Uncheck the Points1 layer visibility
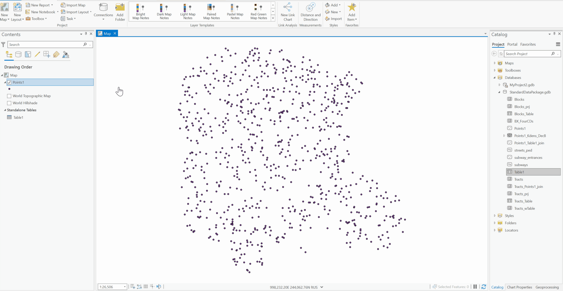This screenshot has height=291, width=563. (9, 82)
